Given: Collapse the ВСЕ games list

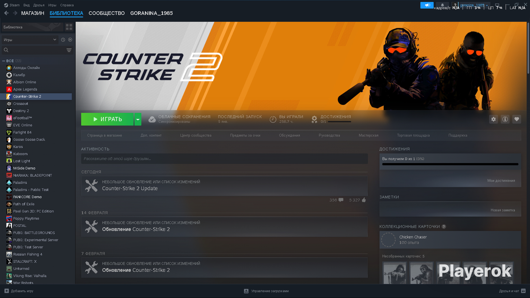Looking at the screenshot, I should click(4, 61).
